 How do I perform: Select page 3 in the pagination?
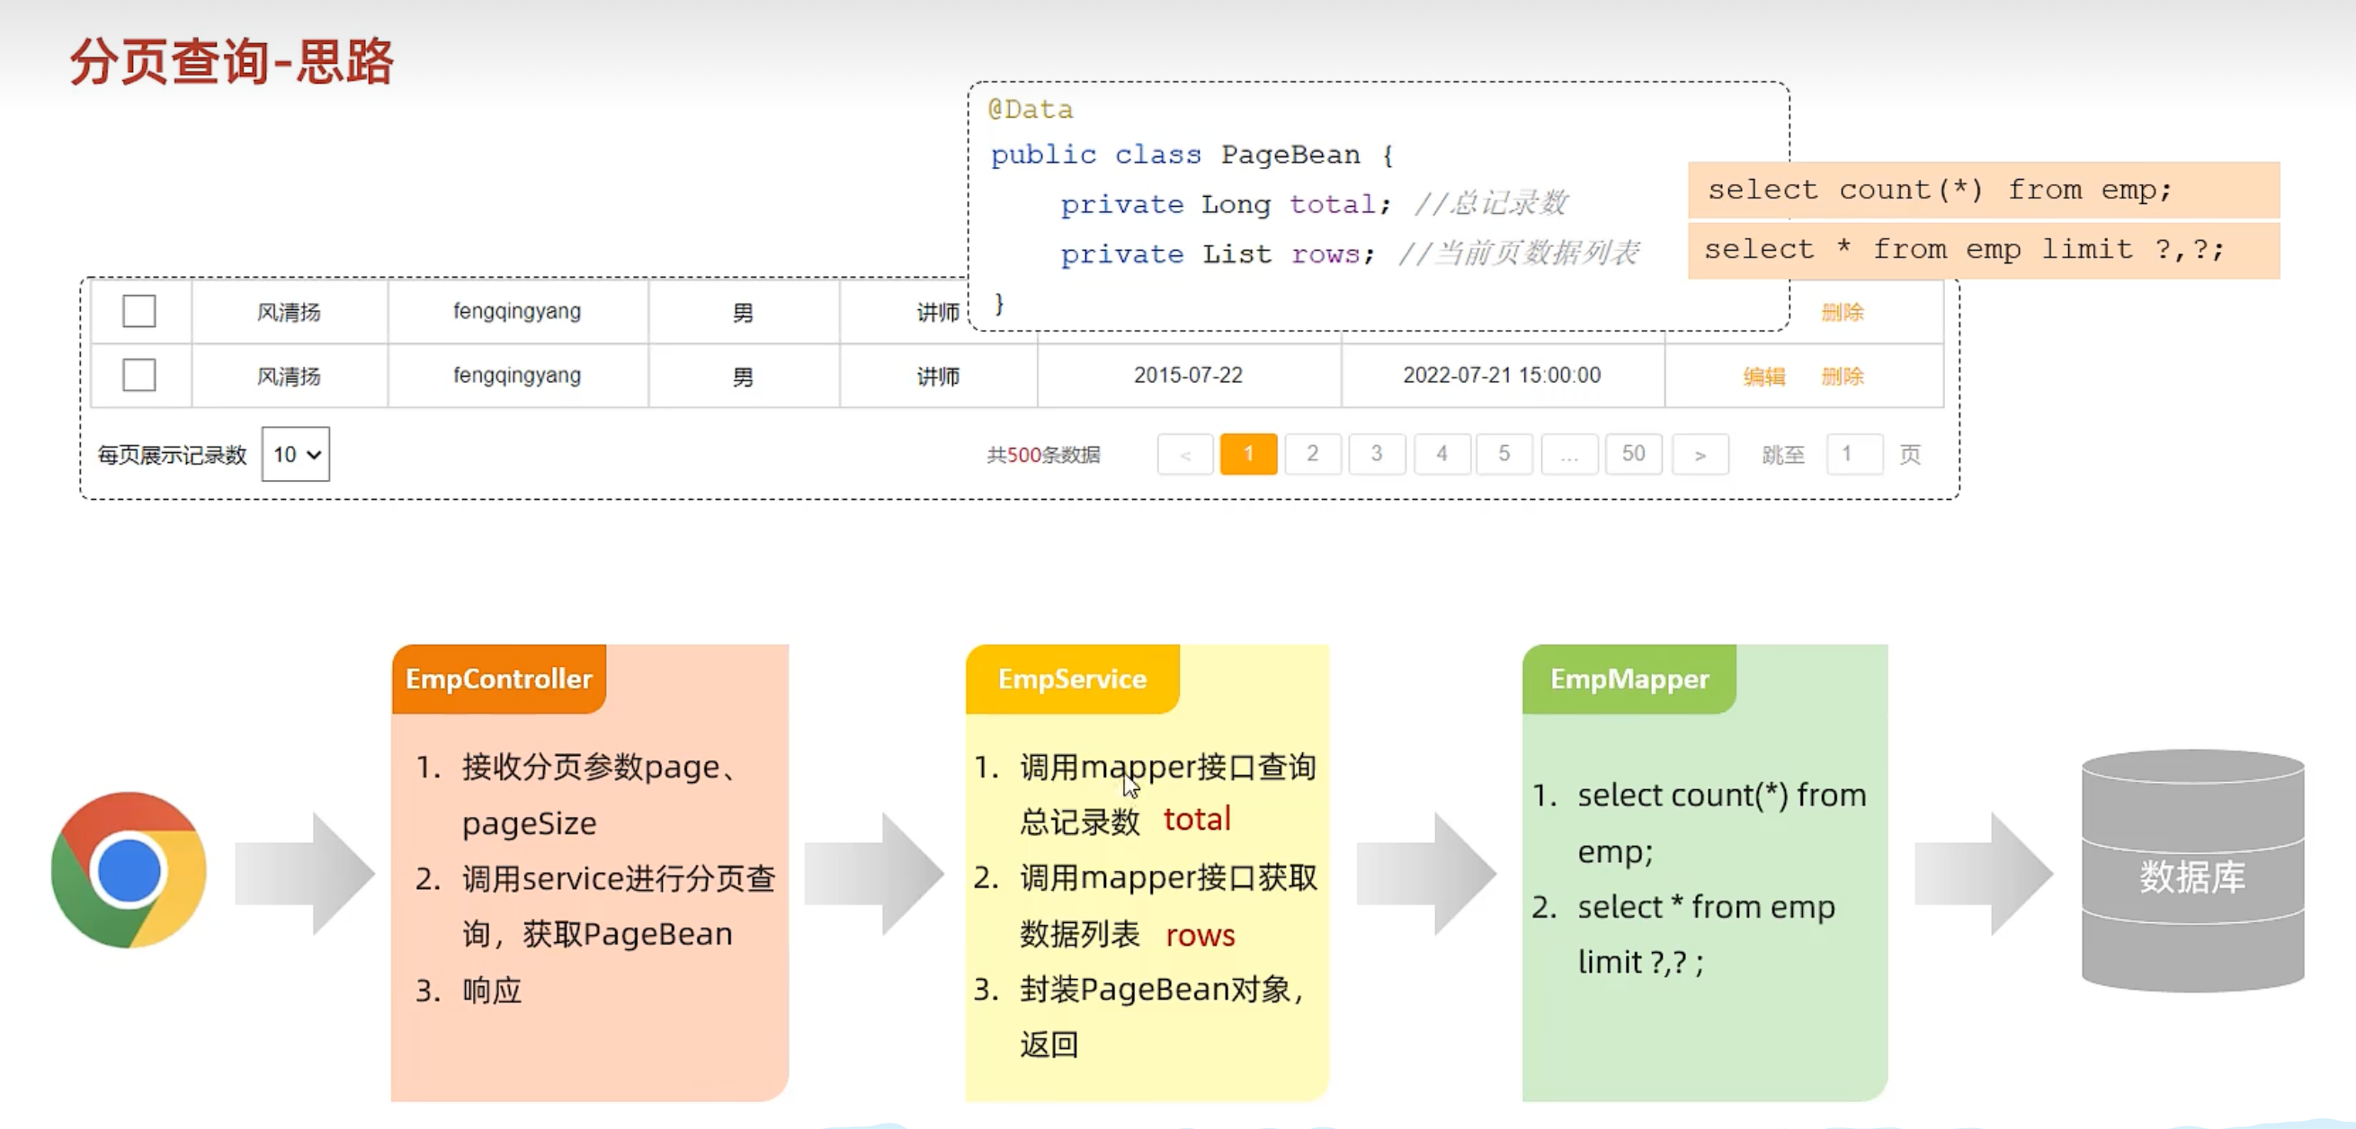coord(1377,453)
